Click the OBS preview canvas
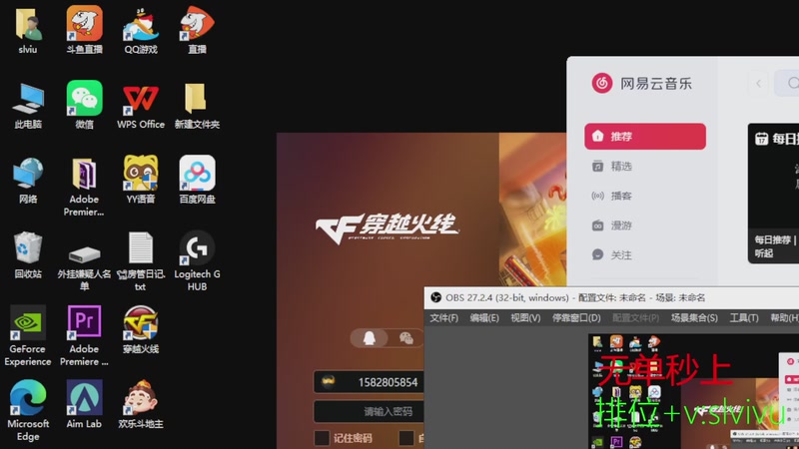This screenshot has height=449, width=799. (x=693, y=391)
